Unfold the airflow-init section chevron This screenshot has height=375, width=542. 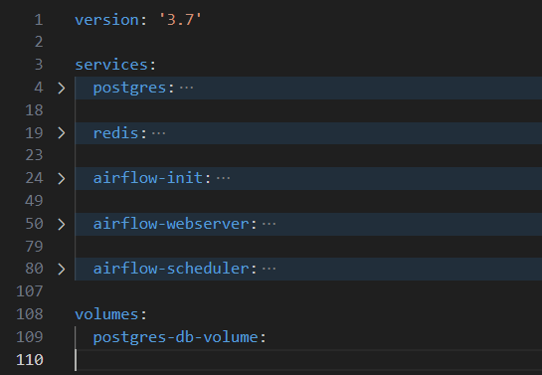(62, 179)
